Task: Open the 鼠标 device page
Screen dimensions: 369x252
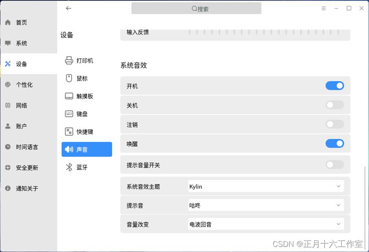Action: (87, 78)
